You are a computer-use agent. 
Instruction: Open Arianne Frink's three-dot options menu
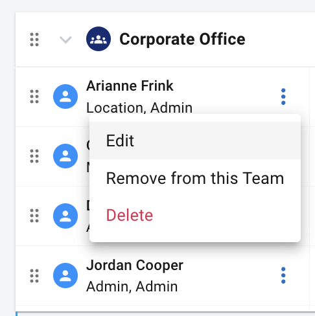(283, 96)
